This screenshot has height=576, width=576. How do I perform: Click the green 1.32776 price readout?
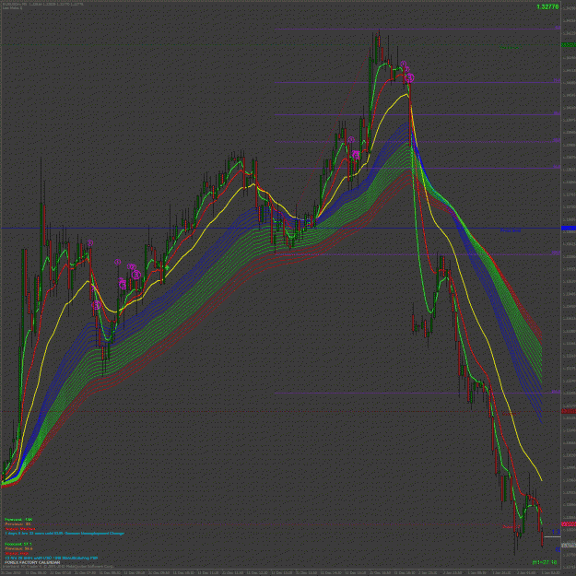547,6
